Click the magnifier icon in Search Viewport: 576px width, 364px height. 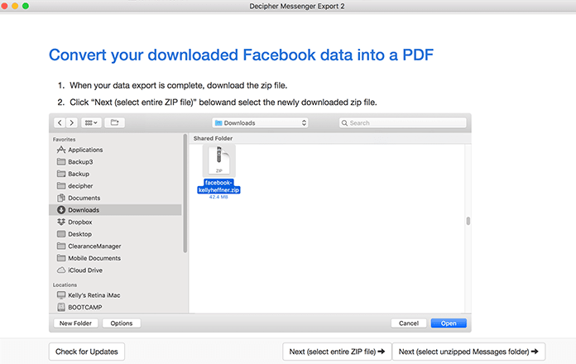pos(344,123)
